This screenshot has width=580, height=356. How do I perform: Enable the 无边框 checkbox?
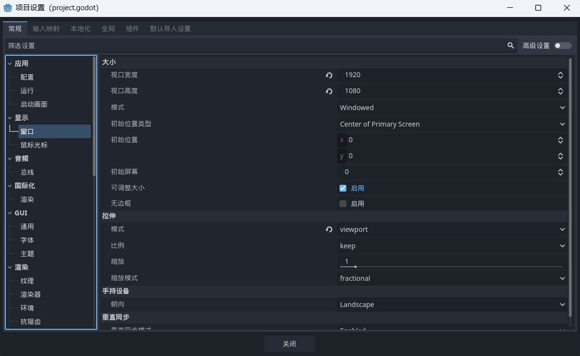coord(343,204)
